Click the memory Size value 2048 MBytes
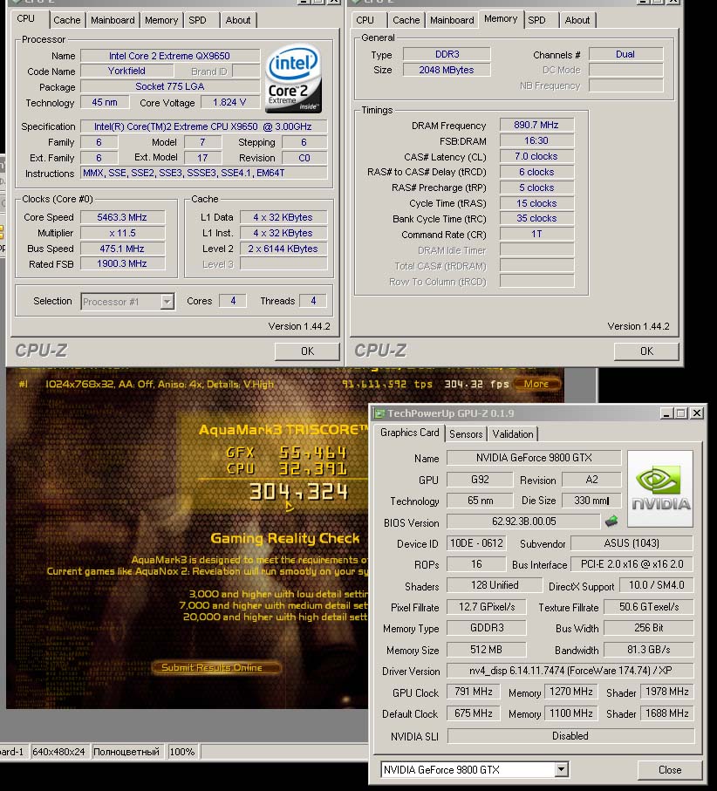The width and height of the screenshot is (717, 791). click(447, 70)
